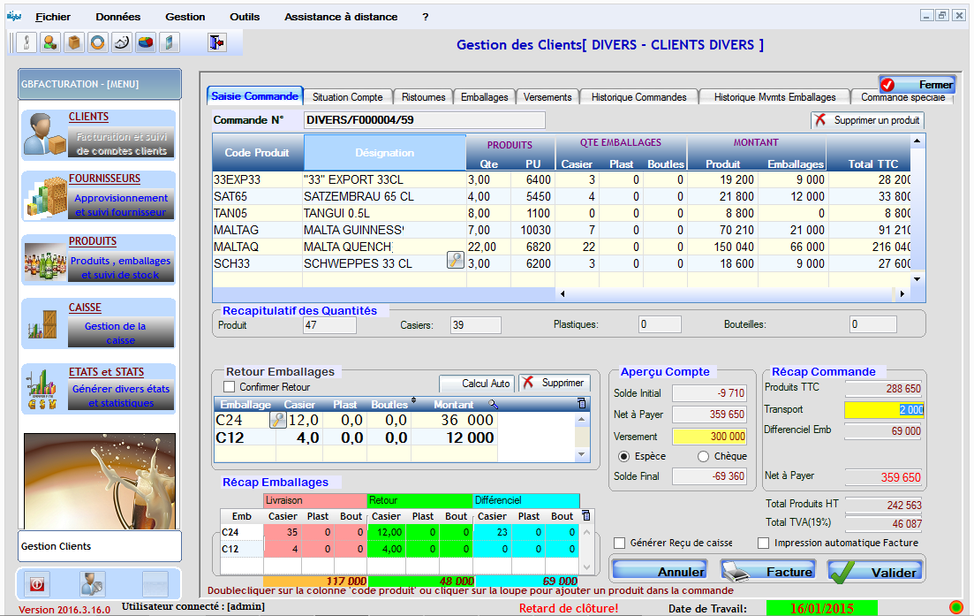Click the Fournisseurs person-with-box toolbar icon
The width and height of the screenshot is (974, 616).
[49, 42]
